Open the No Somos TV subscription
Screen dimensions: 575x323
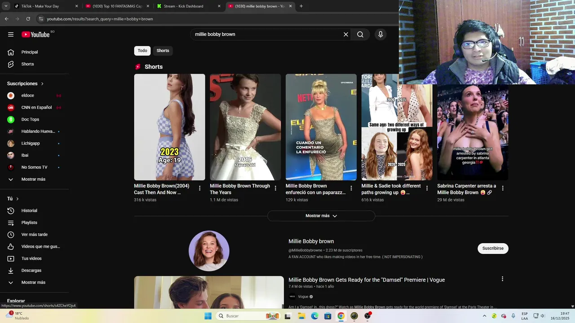click(34, 167)
